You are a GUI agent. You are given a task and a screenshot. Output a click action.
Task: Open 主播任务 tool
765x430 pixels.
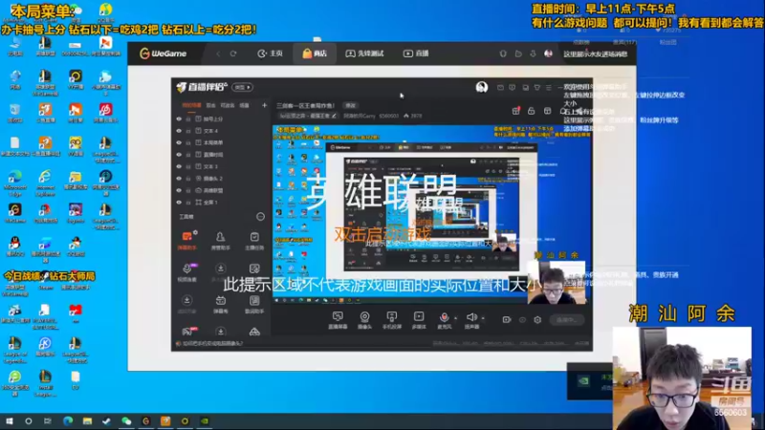click(x=254, y=241)
